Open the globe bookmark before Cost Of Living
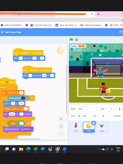The image size is (123, 164). click(27, 25)
